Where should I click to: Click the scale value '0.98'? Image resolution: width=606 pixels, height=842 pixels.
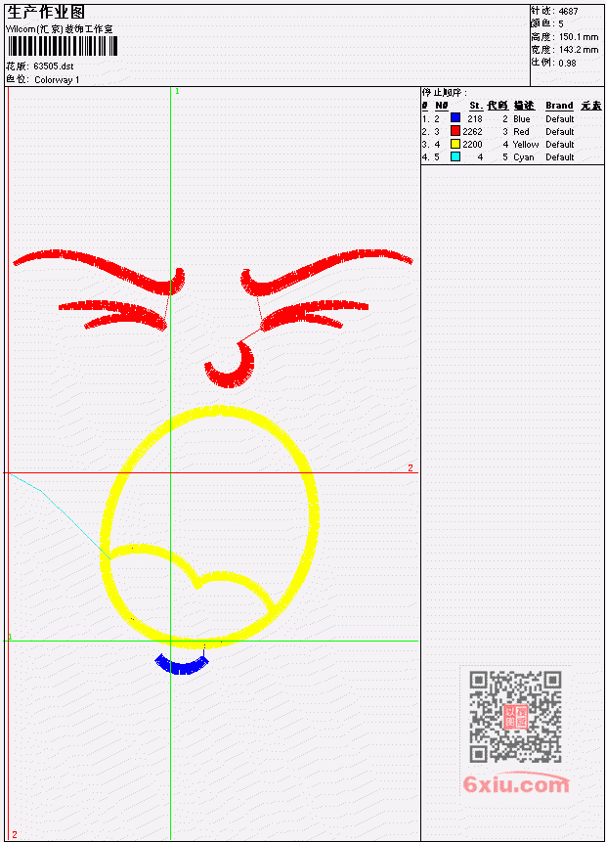tap(567, 63)
